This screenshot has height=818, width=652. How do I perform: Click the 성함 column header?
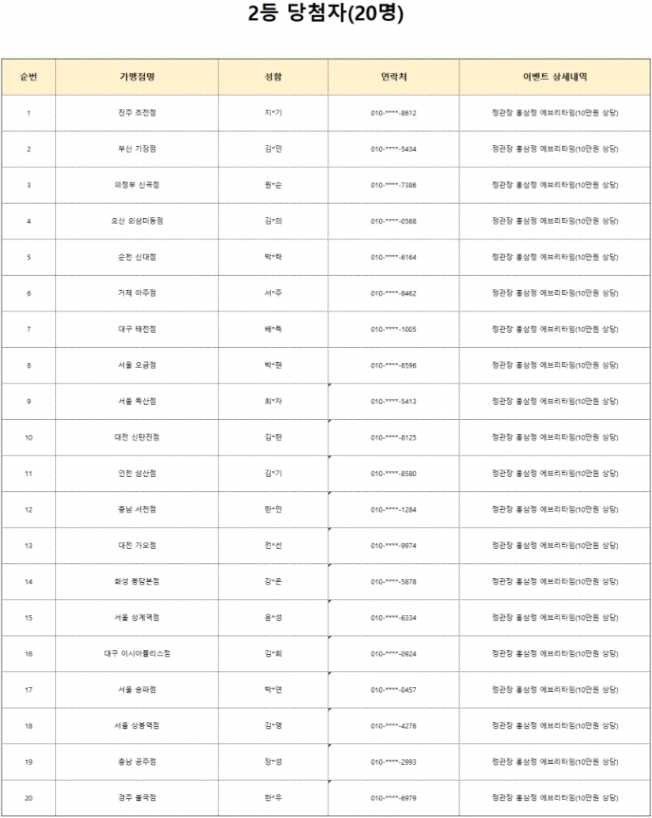tap(273, 77)
